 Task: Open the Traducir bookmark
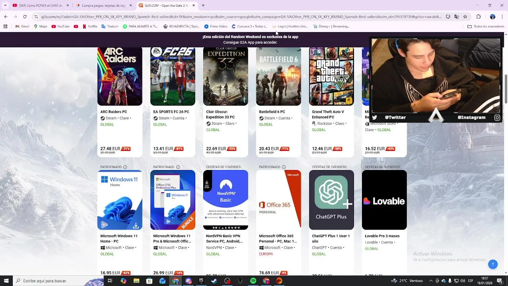pos(110,27)
